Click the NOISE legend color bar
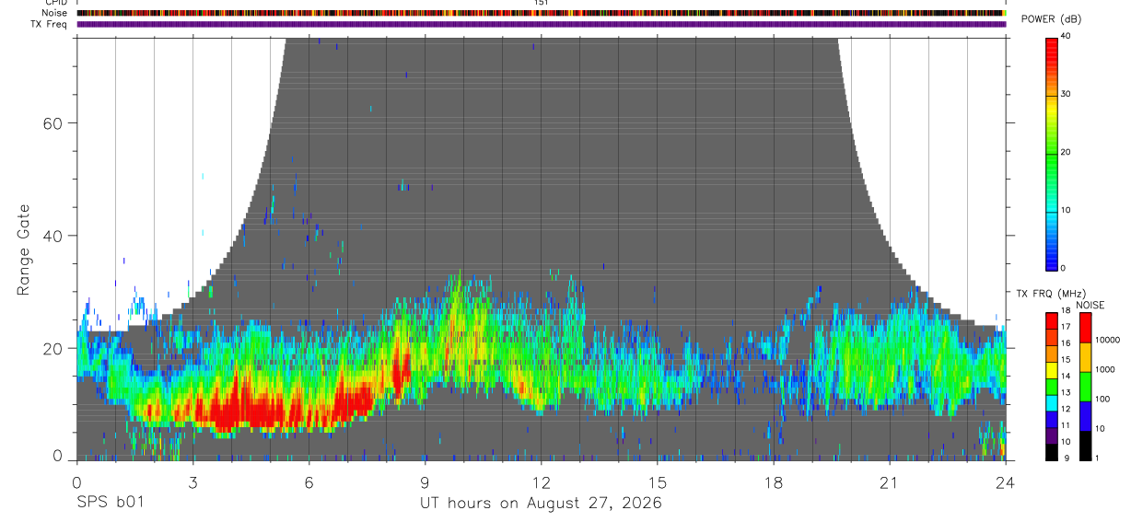This screenshot has width=1131, height=522. (x=1085, y=386)
